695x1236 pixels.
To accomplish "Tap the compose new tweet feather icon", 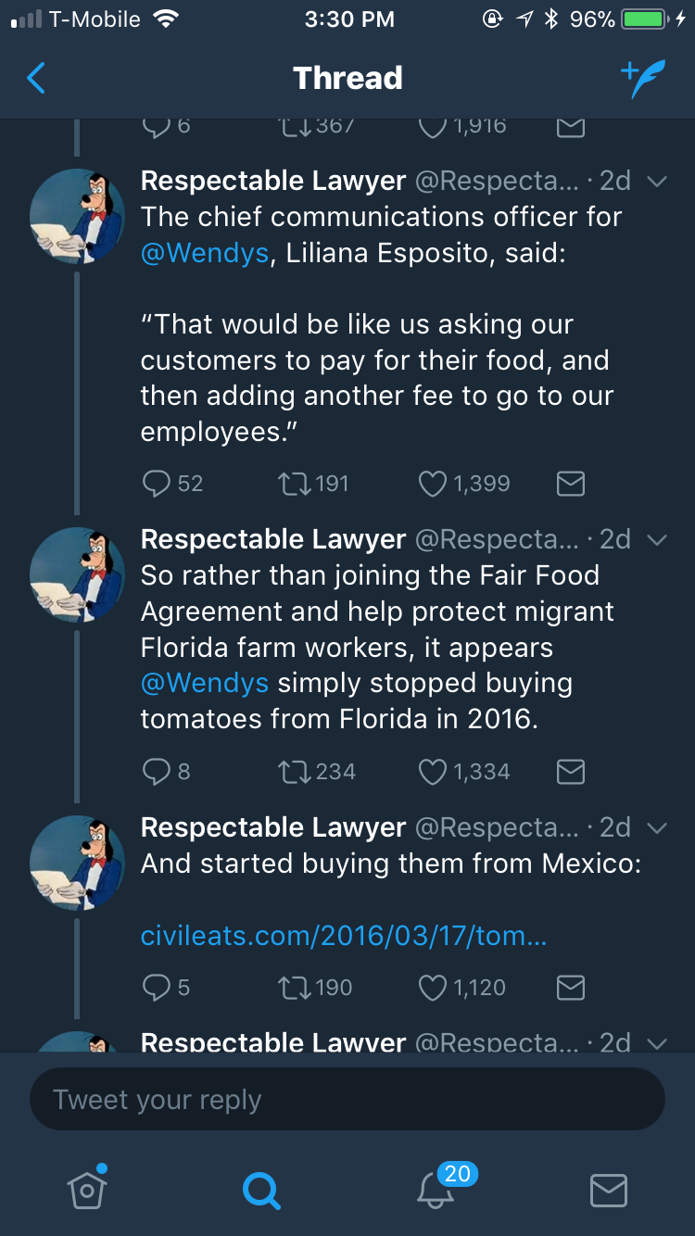I will coord(642,80).
